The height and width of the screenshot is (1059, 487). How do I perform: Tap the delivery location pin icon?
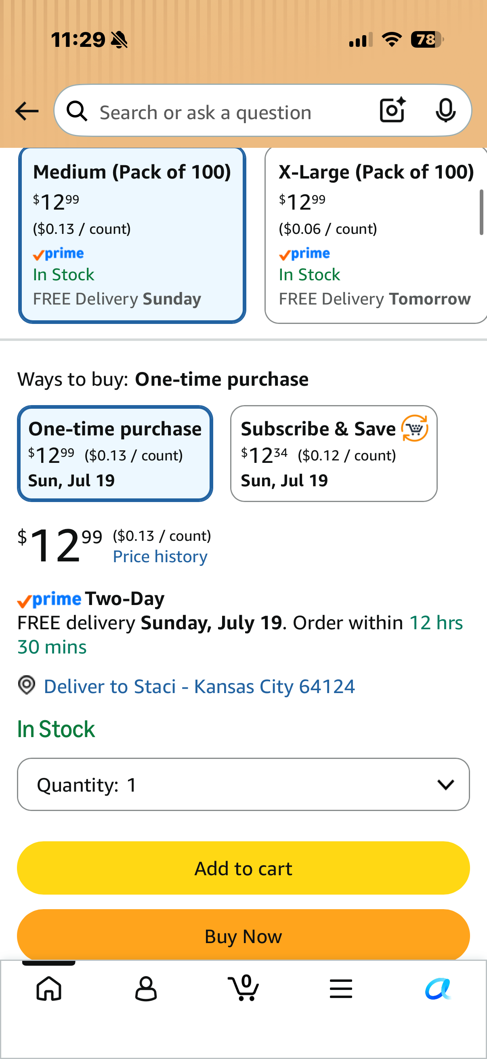27,685
